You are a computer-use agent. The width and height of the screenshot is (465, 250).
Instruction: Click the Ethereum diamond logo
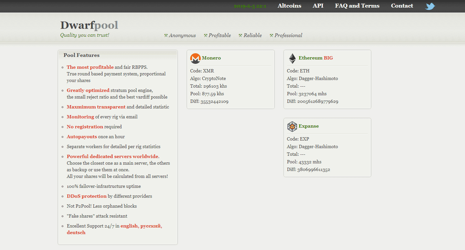coord(292,59)
